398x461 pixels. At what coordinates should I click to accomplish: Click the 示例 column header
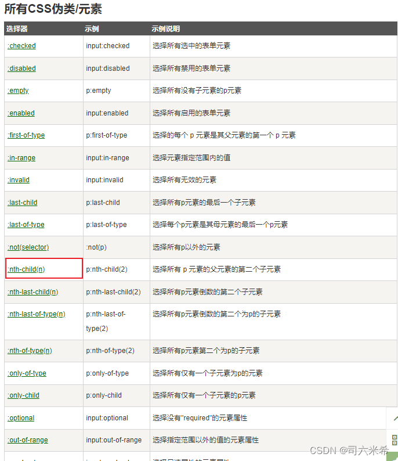[92, 29]
